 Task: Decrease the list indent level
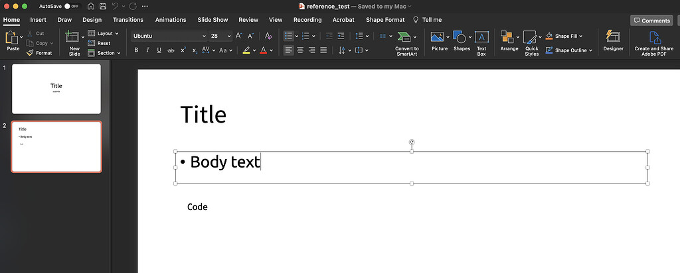[x=329, y=36]
